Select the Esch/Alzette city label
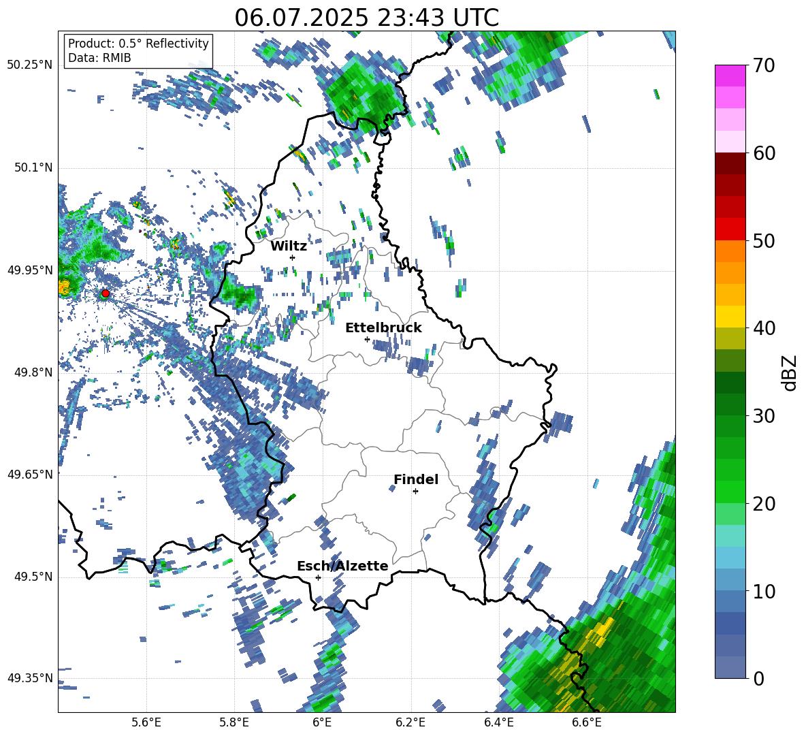Viewport: 806px width, 736px height. [x=342, y=566]
